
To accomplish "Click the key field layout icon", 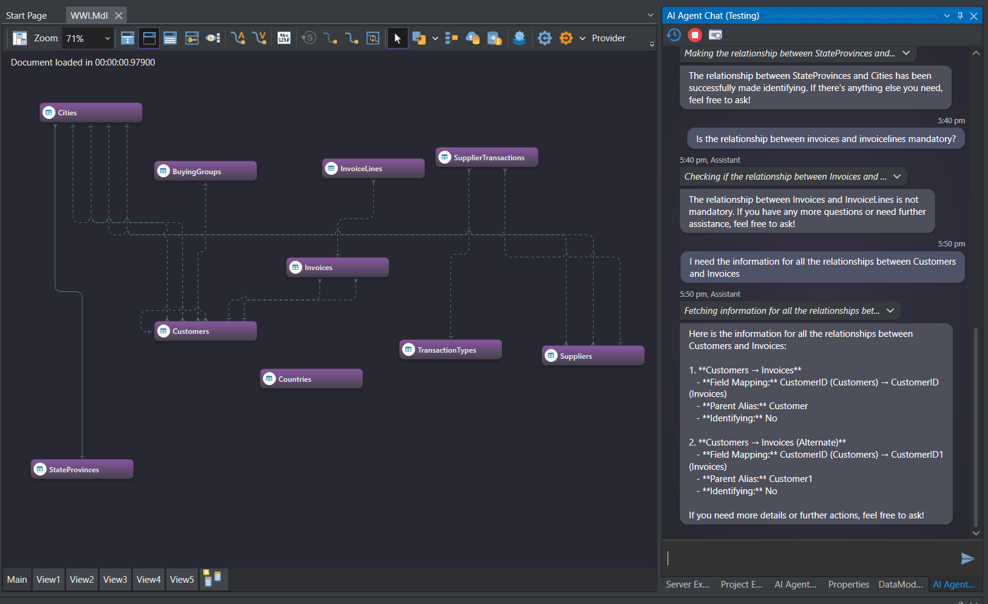I will tap(192, 38).
